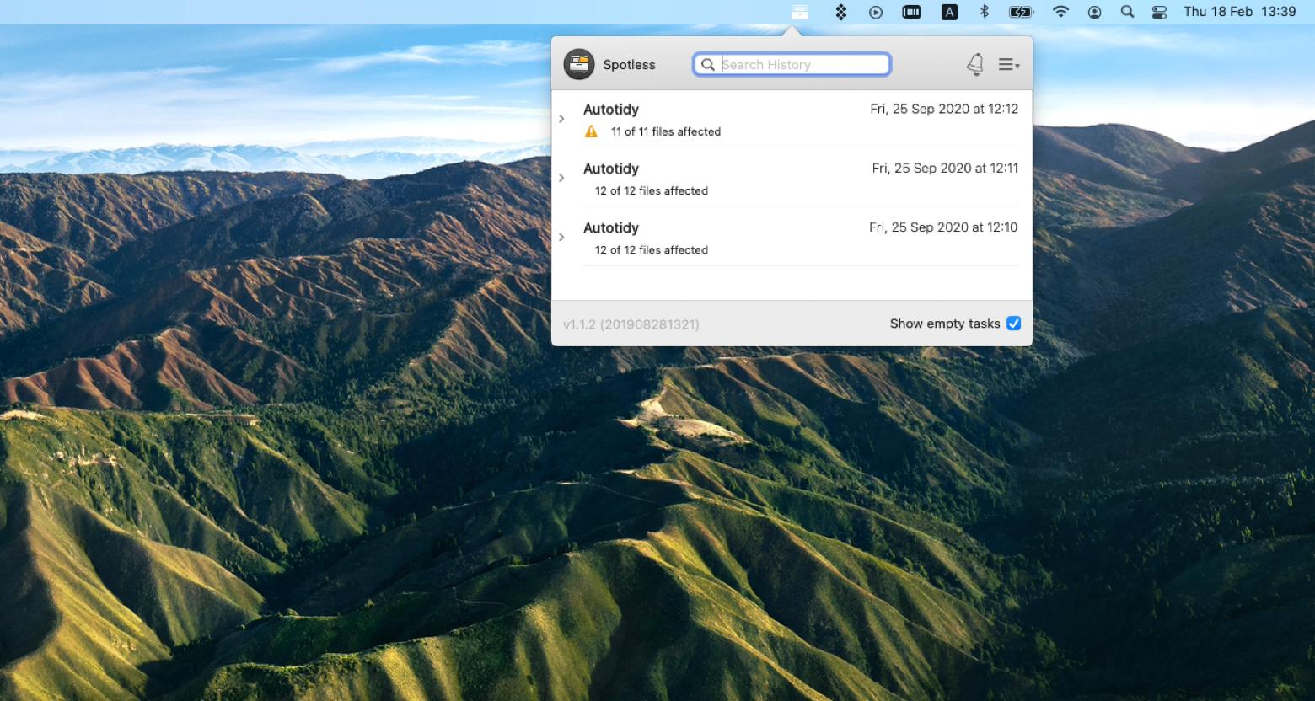Click the Spotless app logo icon
This screenshot has height=701, width=1315.
pyautogui.click(x=579, y=64)
